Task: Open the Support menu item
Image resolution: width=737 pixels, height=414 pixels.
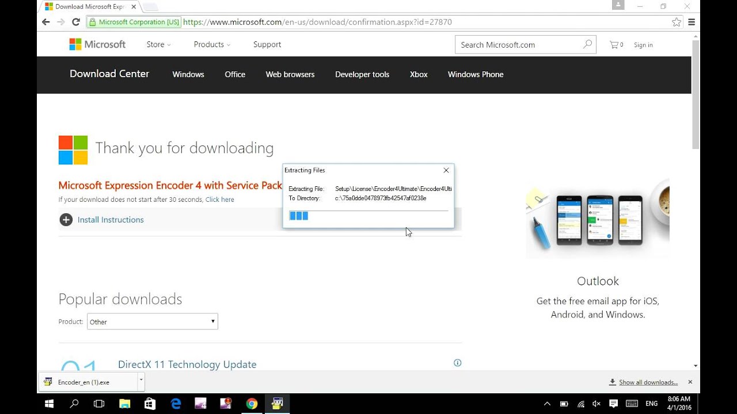Action: coord(267,44)
